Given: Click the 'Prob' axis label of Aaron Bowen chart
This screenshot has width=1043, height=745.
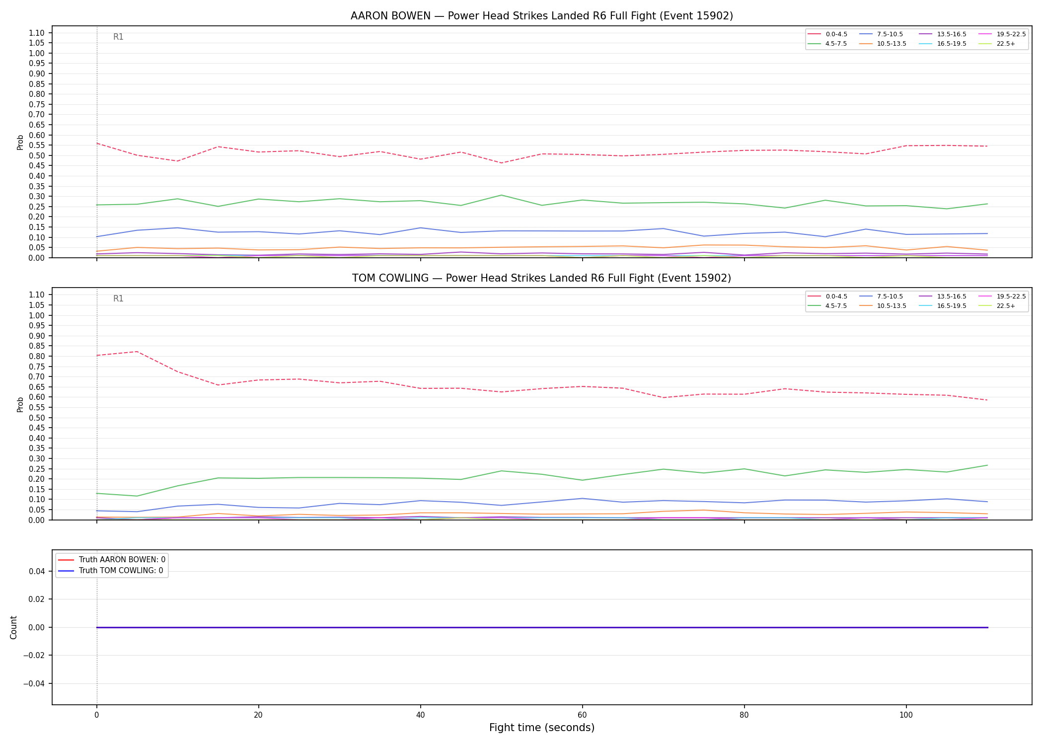Looking at the screenshot, I should (20, 142).
